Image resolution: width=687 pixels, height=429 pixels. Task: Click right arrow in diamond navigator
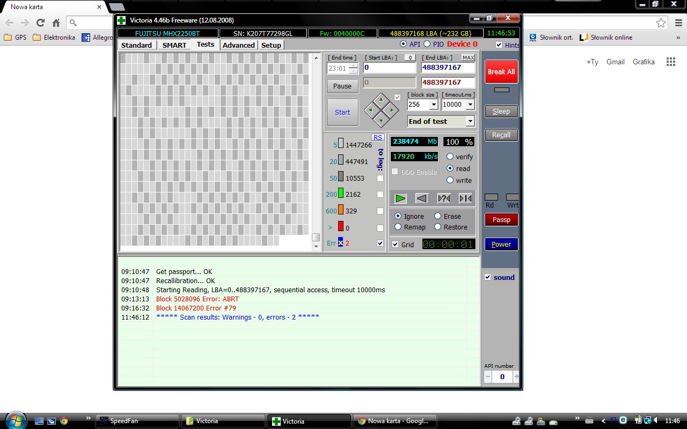(392, 110)
